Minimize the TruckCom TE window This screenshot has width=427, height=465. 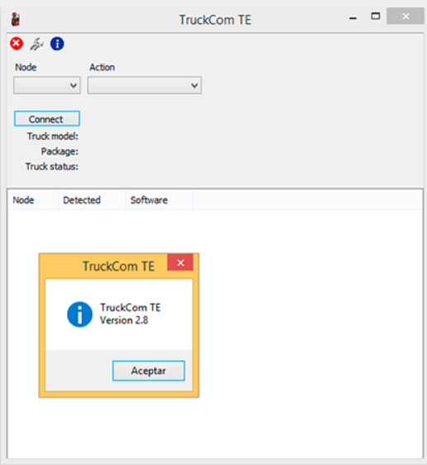point(353,18)
